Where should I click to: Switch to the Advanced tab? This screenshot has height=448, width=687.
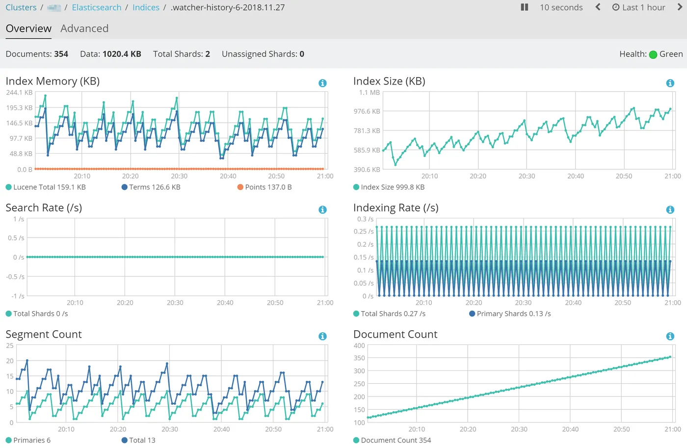84,28
